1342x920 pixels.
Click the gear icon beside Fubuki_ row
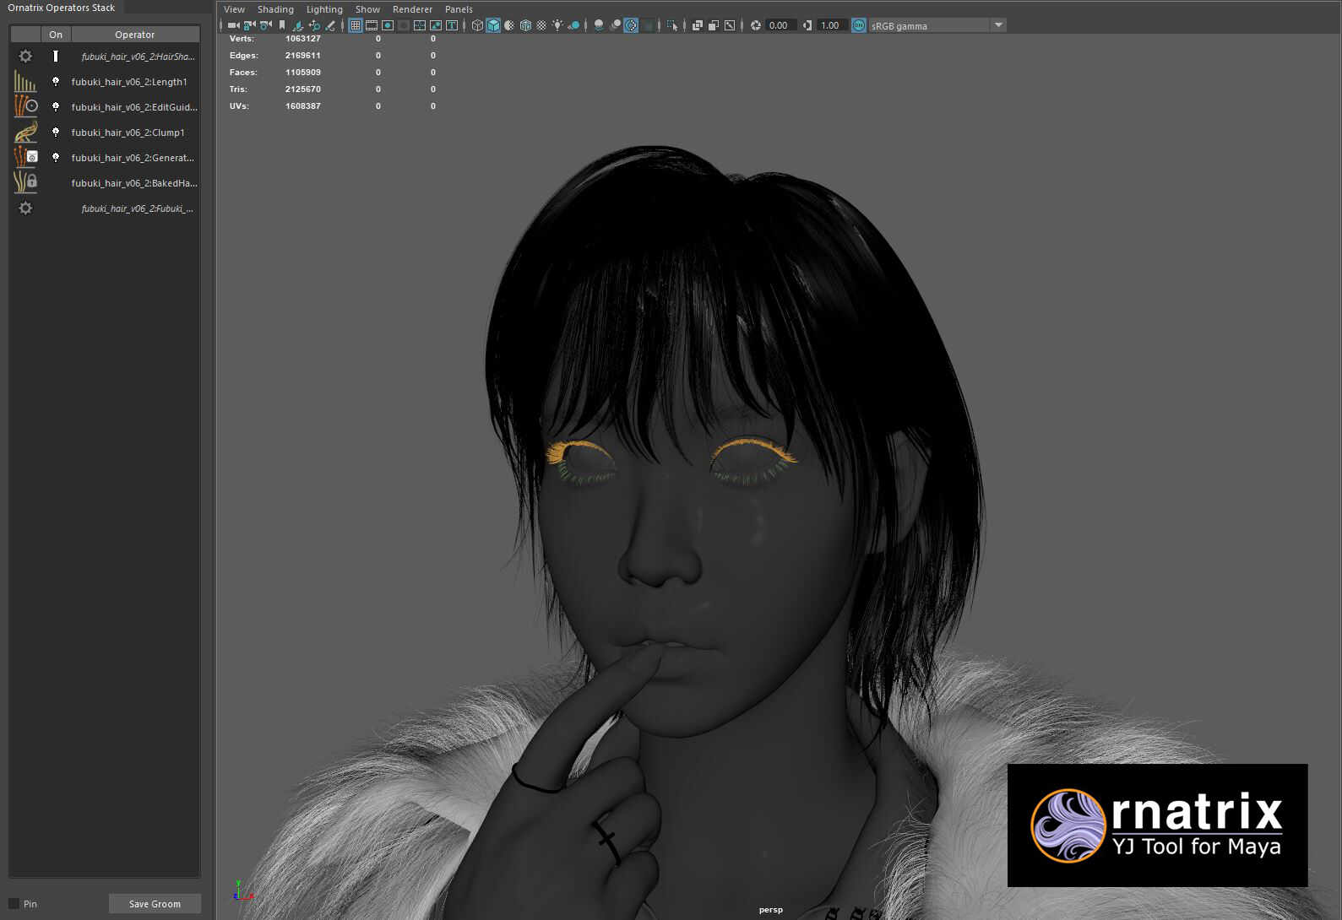pos(25,208)
